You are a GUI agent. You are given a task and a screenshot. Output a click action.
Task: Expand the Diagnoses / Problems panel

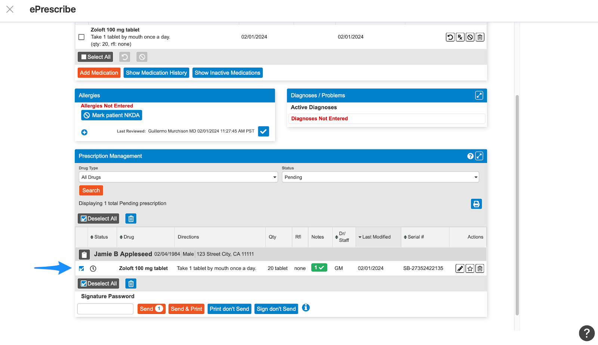[x=480, y=95]
